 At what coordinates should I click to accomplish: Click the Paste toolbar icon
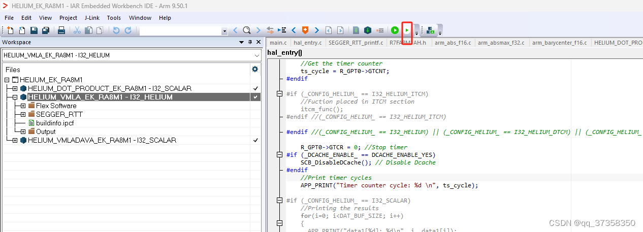pyautogui.click(x=99, y=30)
